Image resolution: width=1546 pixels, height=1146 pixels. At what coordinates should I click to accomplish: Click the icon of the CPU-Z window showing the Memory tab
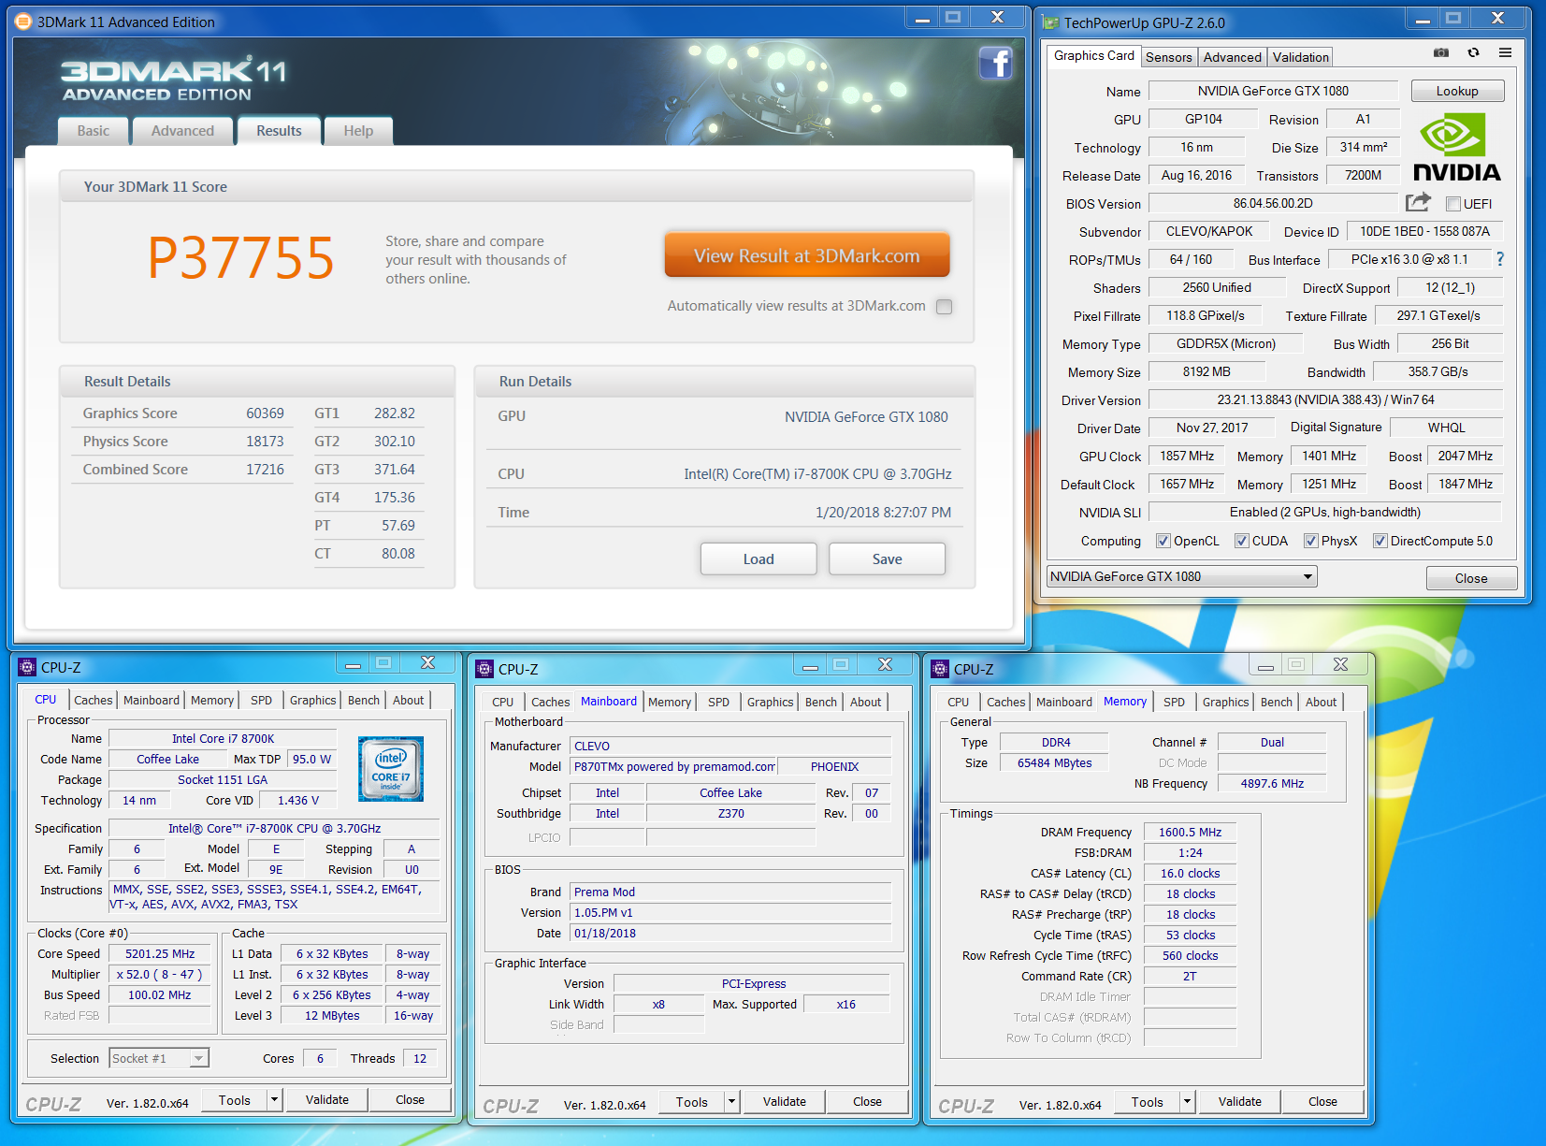pos(940,669)
